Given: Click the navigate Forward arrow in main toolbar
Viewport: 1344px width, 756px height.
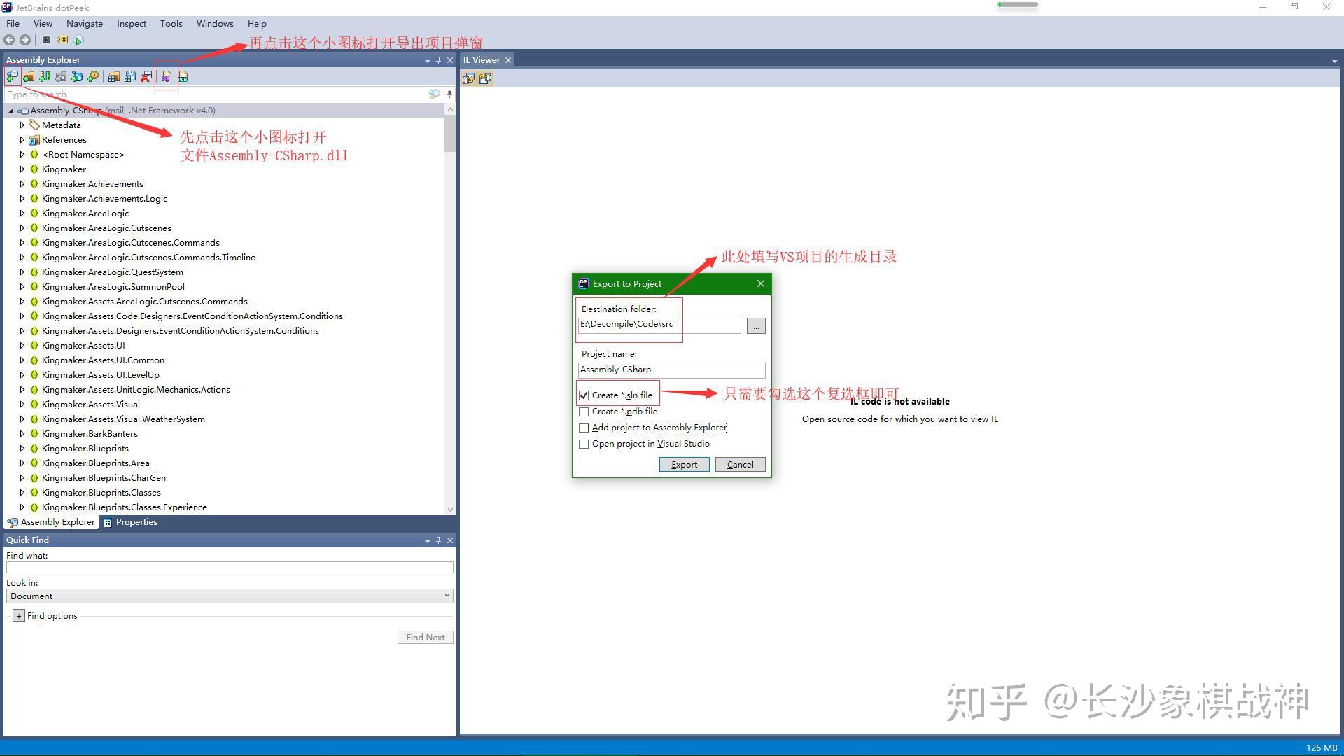Looking at the screenshot, I should click(x=25, y=41).
